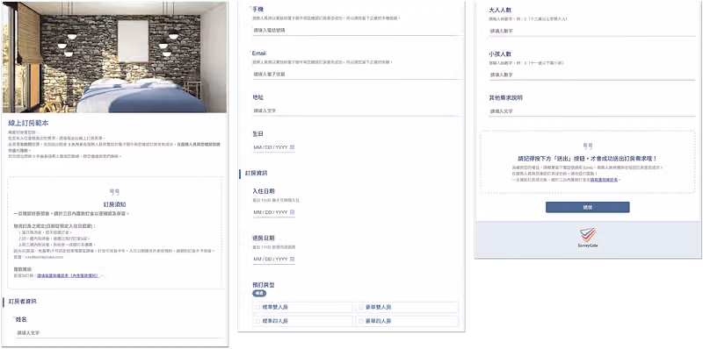Click the 退房日期 MM/DD/YYYY date input
This screenshot has height=349, width=703.
(x=274, y=259)
